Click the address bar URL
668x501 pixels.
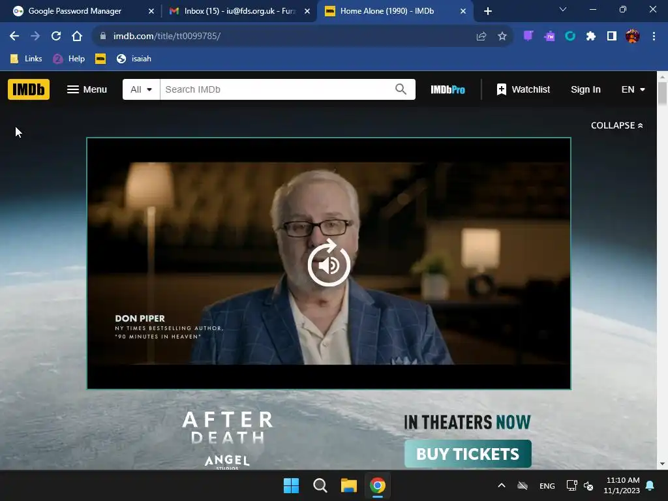(x=167, y=37)
